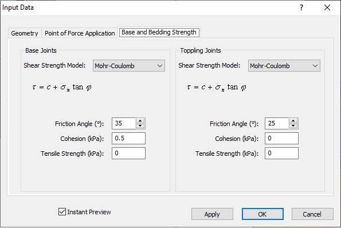Click the Toppling Joints Cohesion field
341x228 pixels.
[281, 139]
